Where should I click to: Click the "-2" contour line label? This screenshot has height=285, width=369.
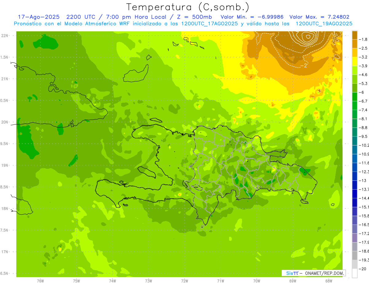coord(304,65)
